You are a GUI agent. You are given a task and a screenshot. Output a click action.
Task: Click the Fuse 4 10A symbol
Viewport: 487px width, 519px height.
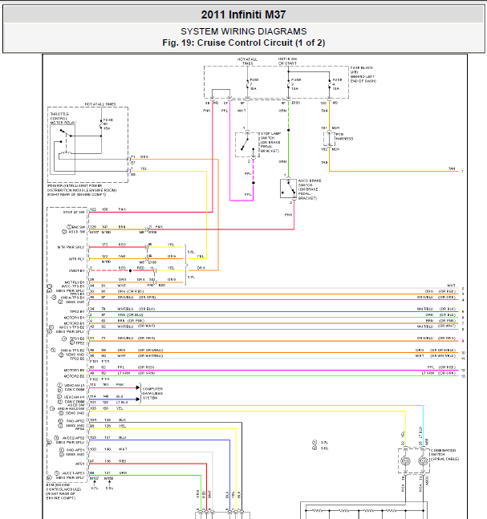click(x=330, y=85)
